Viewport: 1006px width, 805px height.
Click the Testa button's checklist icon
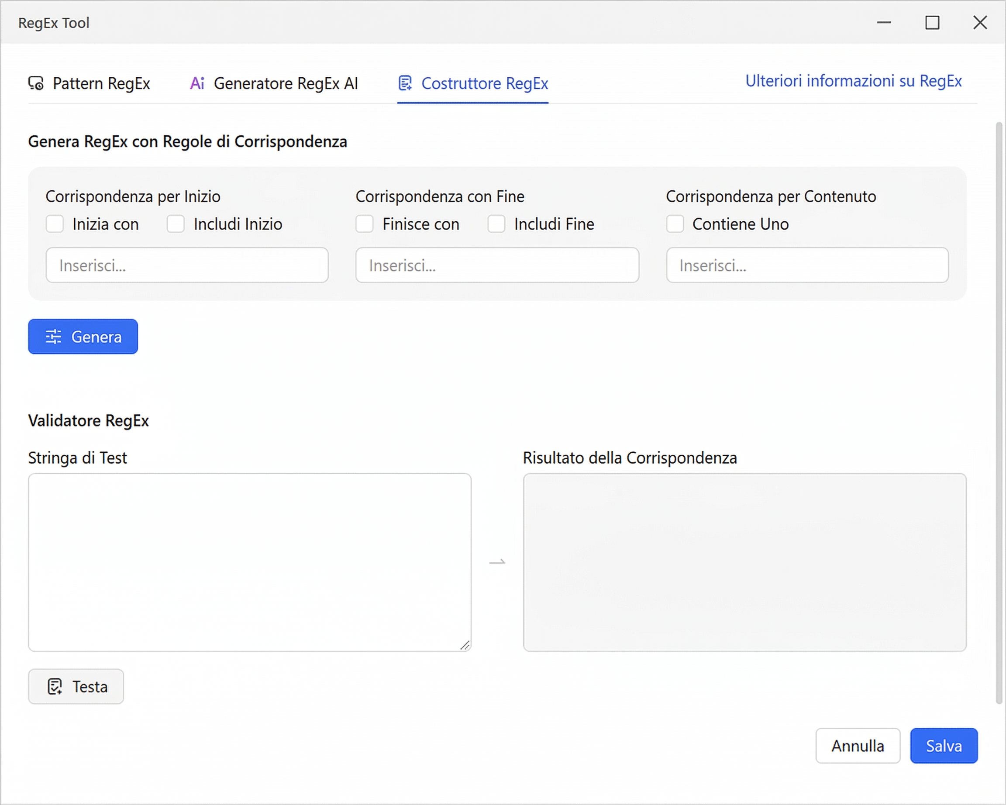tap(55, 687)
